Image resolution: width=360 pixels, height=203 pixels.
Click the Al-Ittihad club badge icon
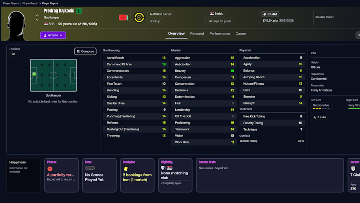point(139,17)
